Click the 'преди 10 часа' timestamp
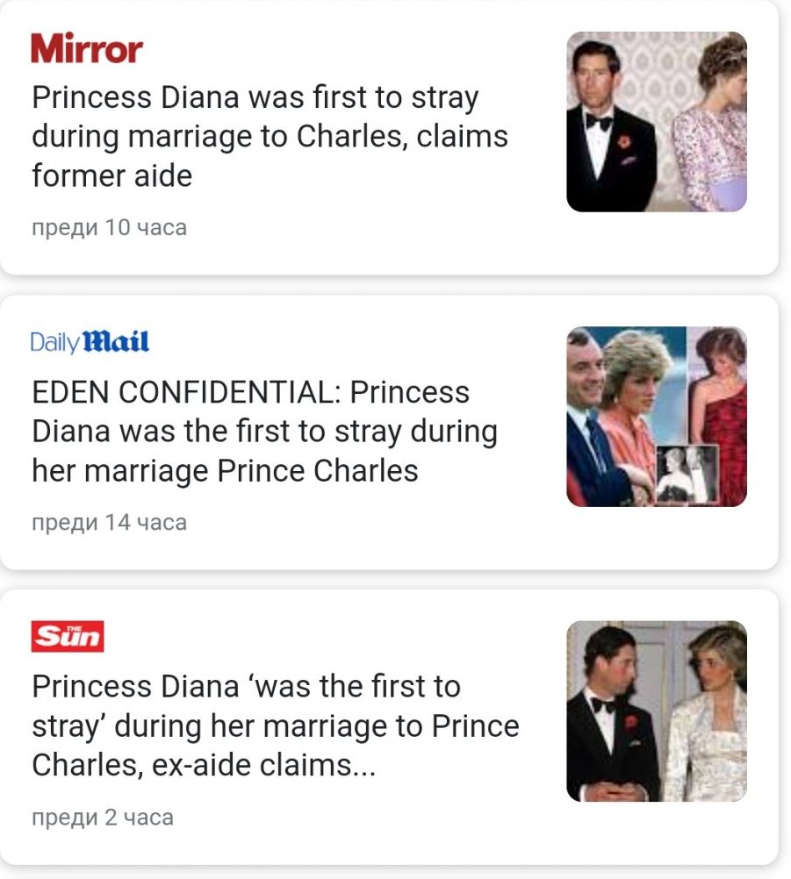The height and width of the screenshot is (879, 791). tap(109, 228)
